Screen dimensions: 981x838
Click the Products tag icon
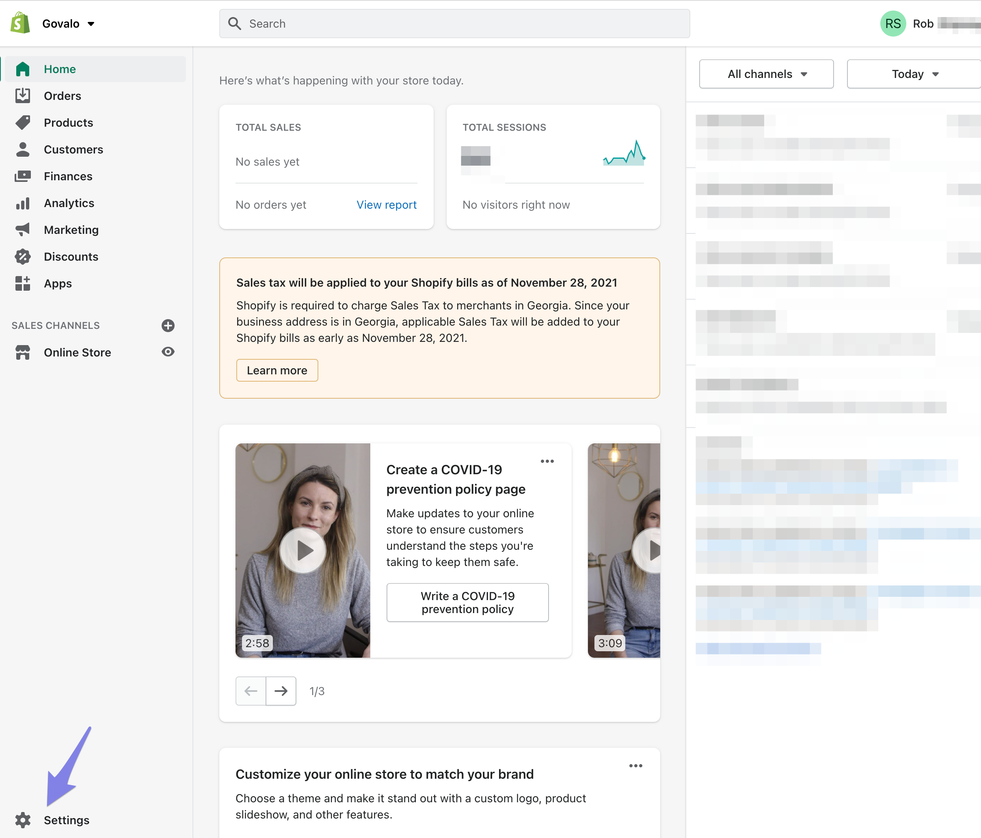tap(22, 123)
